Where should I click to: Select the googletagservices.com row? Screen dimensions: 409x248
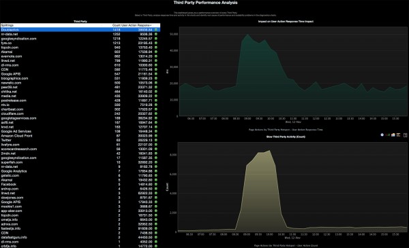pos(80,118)
